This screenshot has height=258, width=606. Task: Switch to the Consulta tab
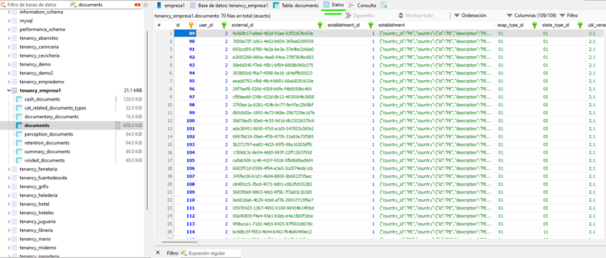[x=362, y=5]
